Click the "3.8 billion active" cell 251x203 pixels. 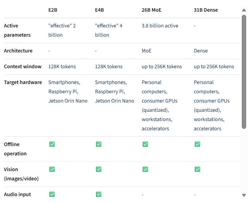tap(160, 26)
